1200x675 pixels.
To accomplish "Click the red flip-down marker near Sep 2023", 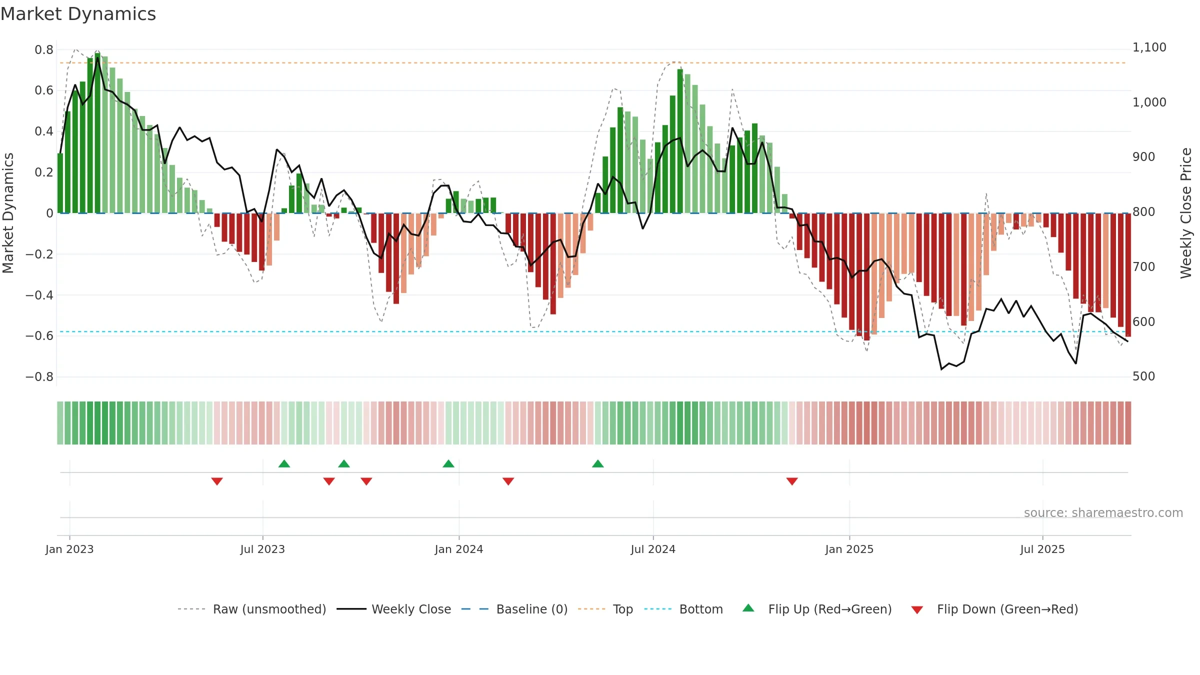I will click(x=329, y=481).
